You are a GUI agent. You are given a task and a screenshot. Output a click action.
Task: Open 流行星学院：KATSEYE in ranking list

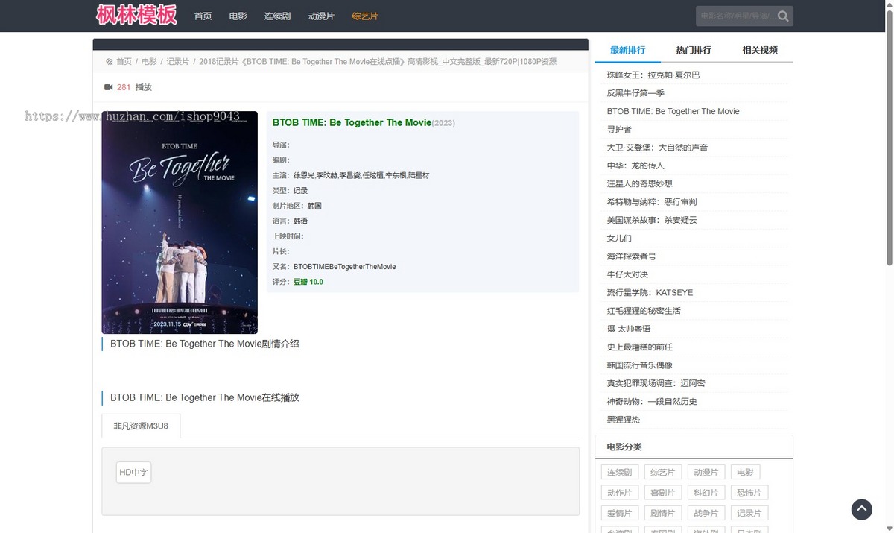click(650, 292)
